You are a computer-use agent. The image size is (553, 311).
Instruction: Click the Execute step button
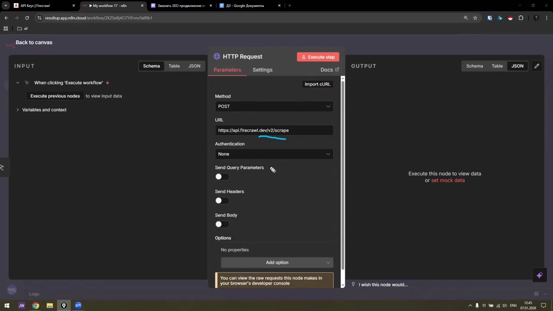coord(318,57)
